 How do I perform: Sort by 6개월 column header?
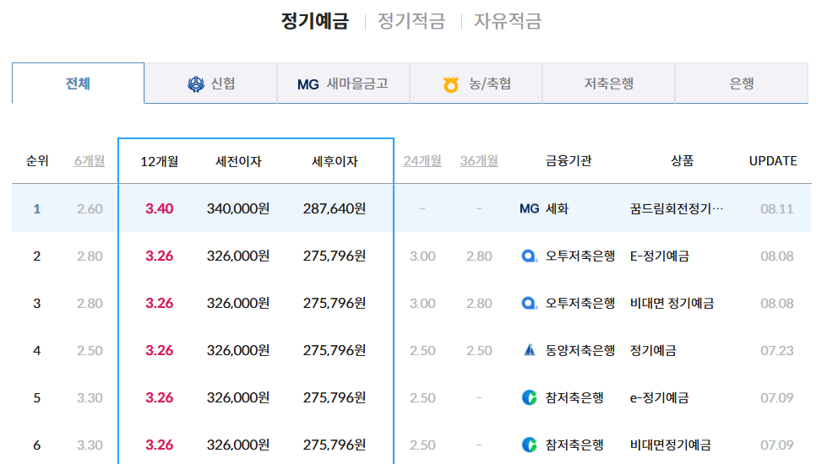(x=90, y=161)
